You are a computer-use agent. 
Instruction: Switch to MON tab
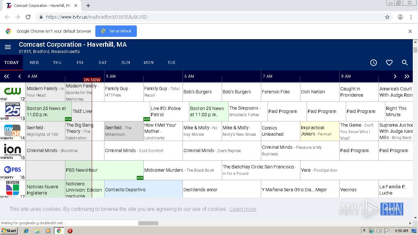click(x=149, y=63)
